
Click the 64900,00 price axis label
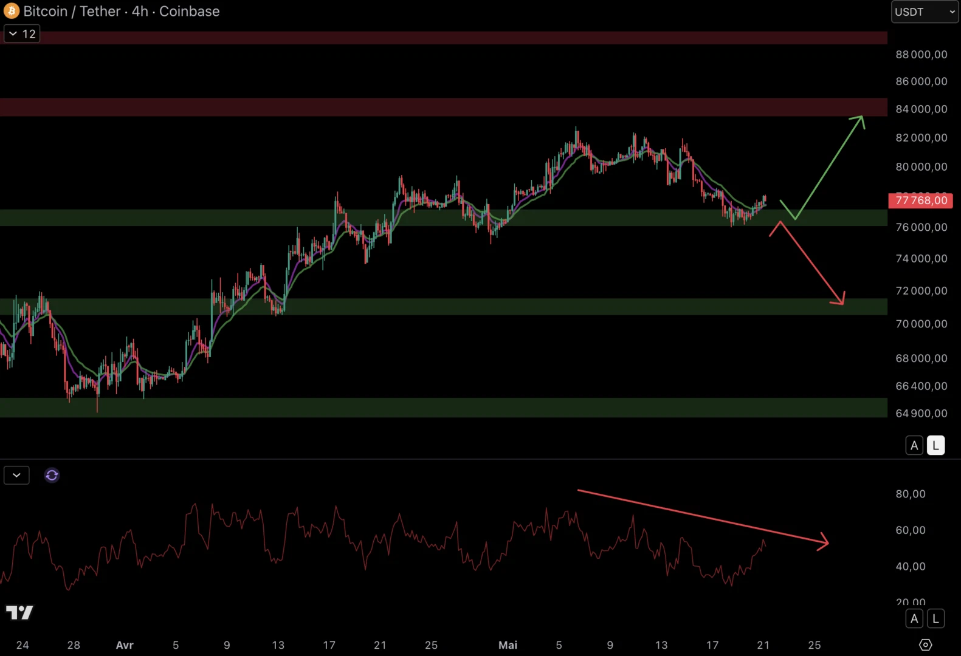click(x=921, y=414)
